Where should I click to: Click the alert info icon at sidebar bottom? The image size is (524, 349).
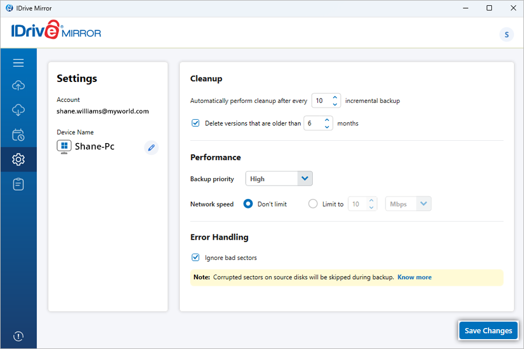(x=18, y=336)
